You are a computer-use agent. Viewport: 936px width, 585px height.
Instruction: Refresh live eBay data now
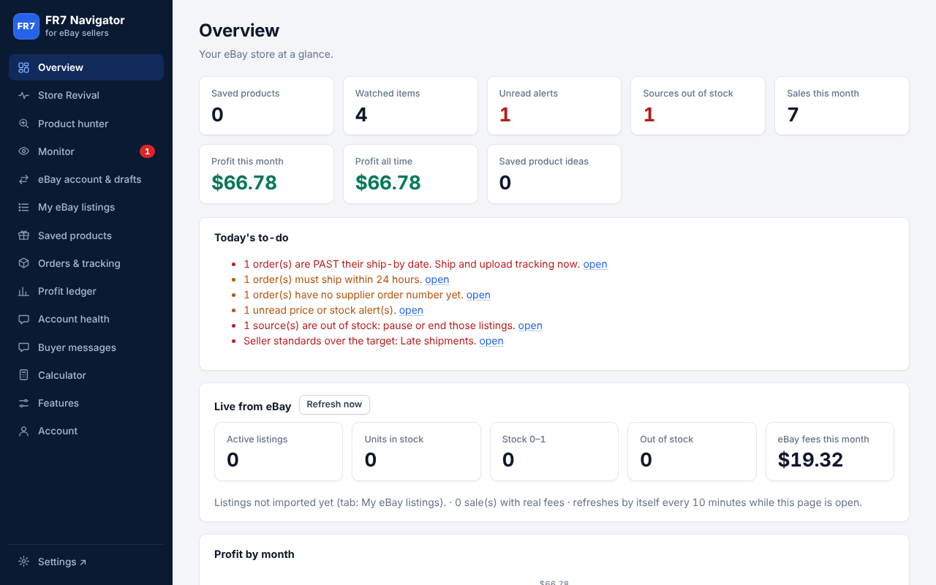pos(334,404)
